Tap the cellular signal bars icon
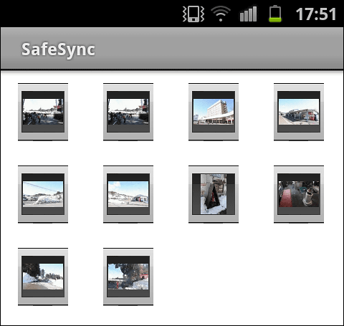Screen dimensions: 344x326 248,14
